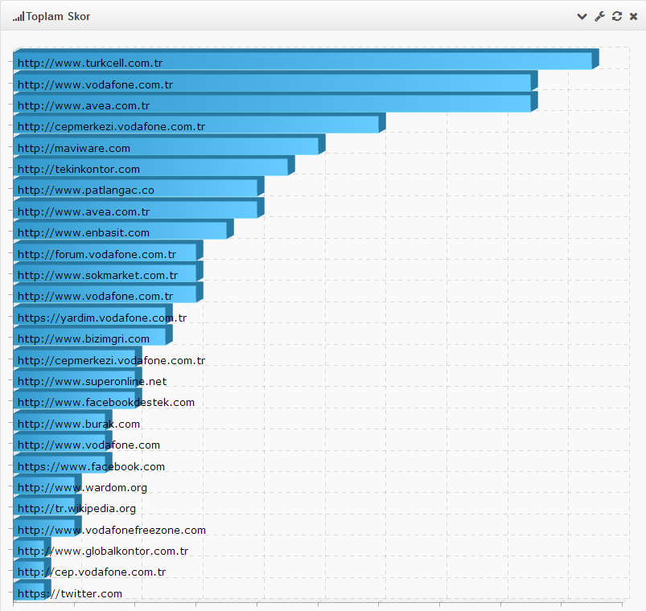Click the https://www.facebook.com label
Image resolution: width=646 pixels, height=611 pixels.
pyautogui.click(x=91, y=466)
